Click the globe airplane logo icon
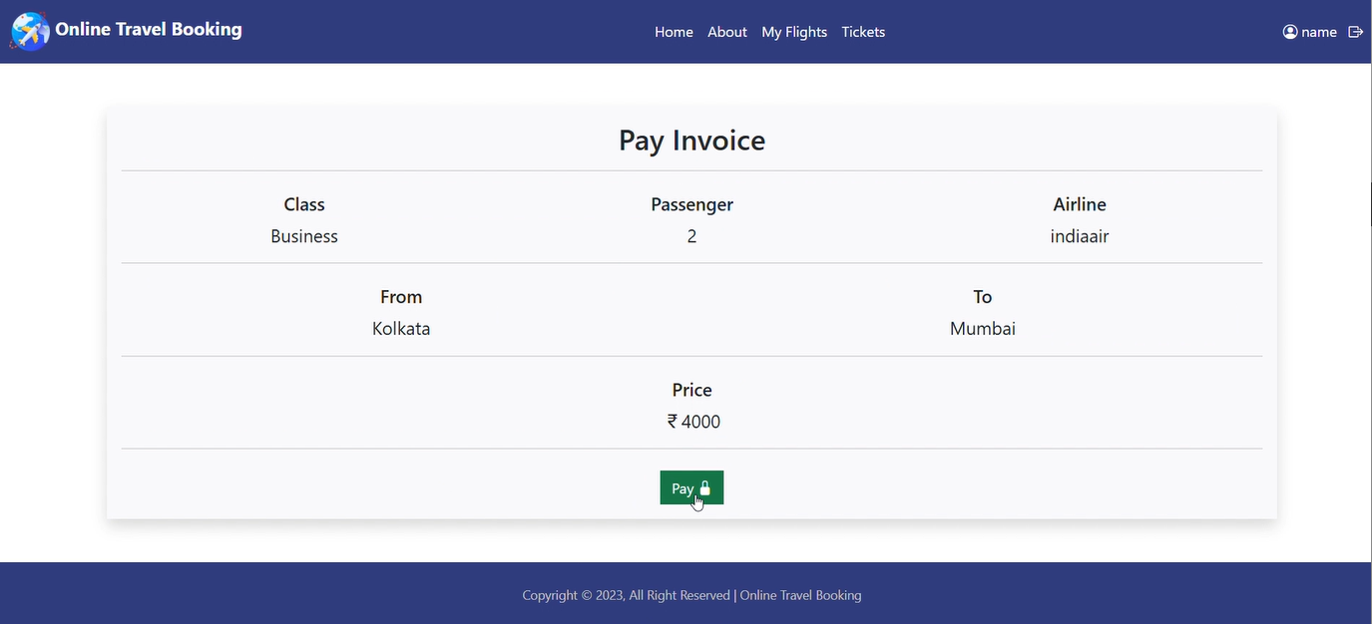This screenshot has width=1372, height=624. (x=30, y=32)
